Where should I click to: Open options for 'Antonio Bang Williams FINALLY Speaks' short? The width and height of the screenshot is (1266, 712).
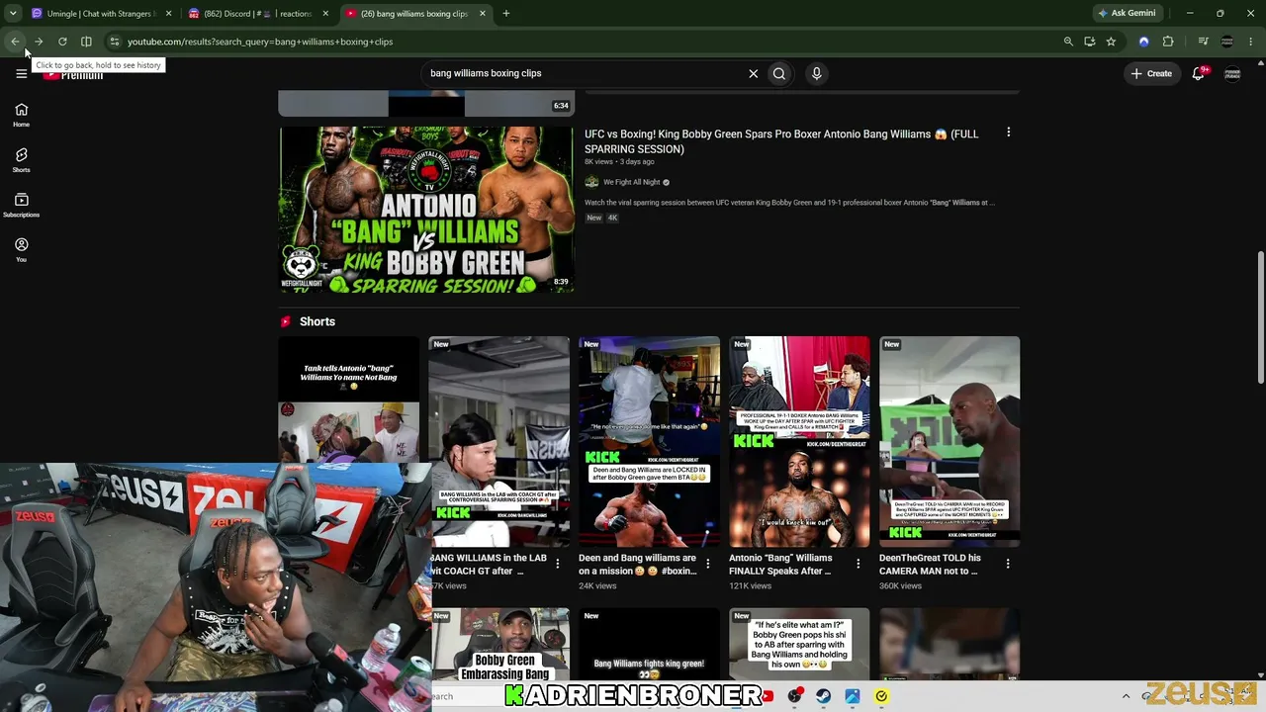pyautogui.click(x=858, y=564)
